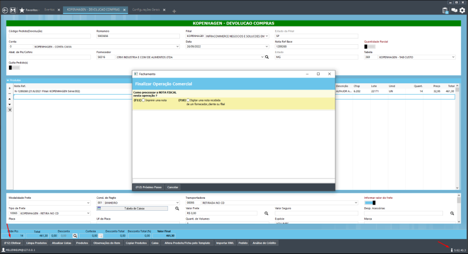Switch to Configurações Gerais tab
This screenshot has width=468, height=254.
tap(146, 10)
